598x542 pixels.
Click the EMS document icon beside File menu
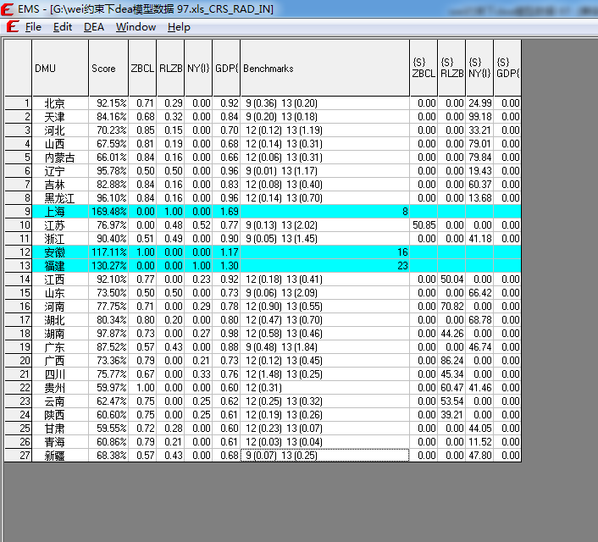click(x=13, y=27)
